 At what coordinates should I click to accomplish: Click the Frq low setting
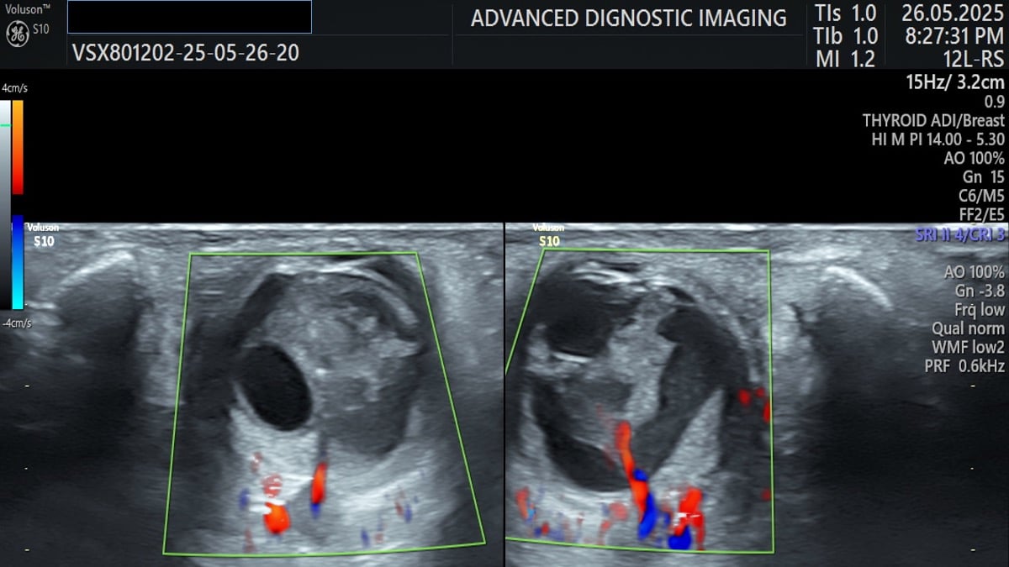(x=979, y=309)
